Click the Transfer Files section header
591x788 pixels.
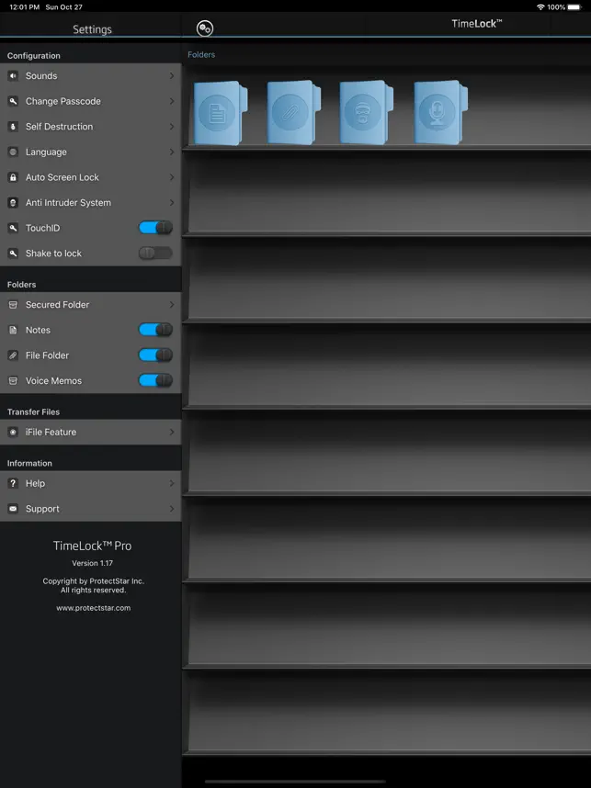tap(33, 412)
